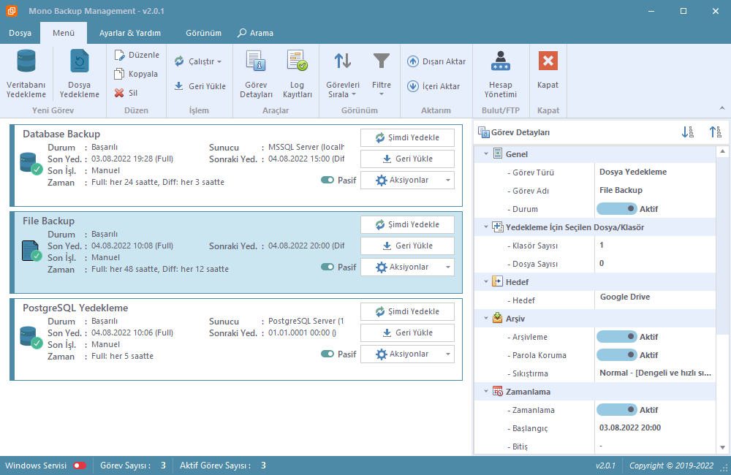Screen dimensions: 731x475
Task: Click Geri Yükle for Database Backup
Action: (407, 159)
